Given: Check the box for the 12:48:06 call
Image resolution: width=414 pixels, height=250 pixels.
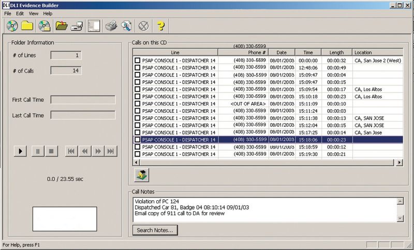Looking at the screenshot, I should [138, 68].
